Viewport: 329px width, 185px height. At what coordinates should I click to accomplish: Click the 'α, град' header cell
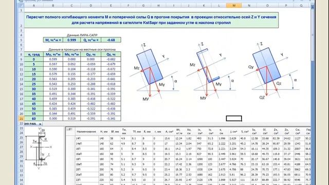point(34,54)
